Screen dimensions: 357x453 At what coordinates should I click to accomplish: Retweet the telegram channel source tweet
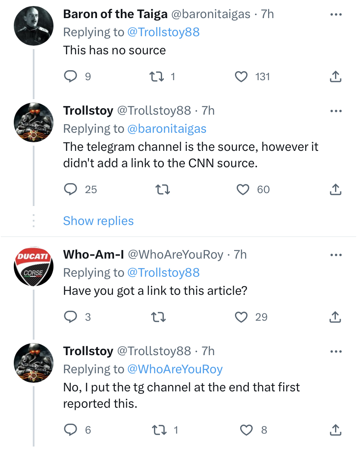tap(162, 190)
